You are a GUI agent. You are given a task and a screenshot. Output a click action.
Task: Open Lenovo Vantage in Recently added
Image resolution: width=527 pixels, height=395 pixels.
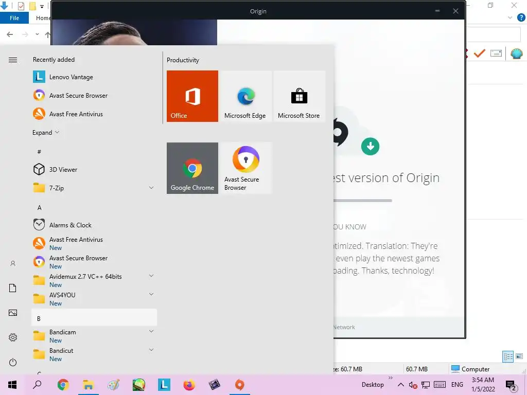pos(94,77)
